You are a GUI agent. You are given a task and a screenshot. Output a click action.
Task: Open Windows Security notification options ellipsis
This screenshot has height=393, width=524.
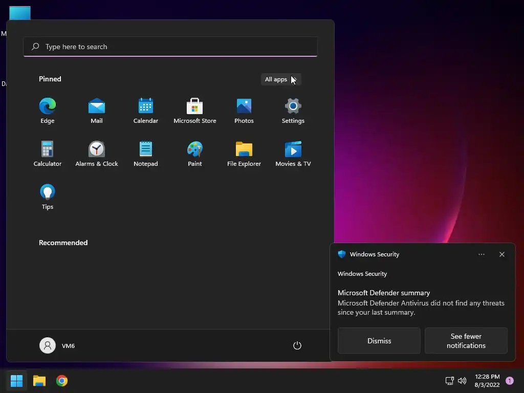[x=481, y=254]
